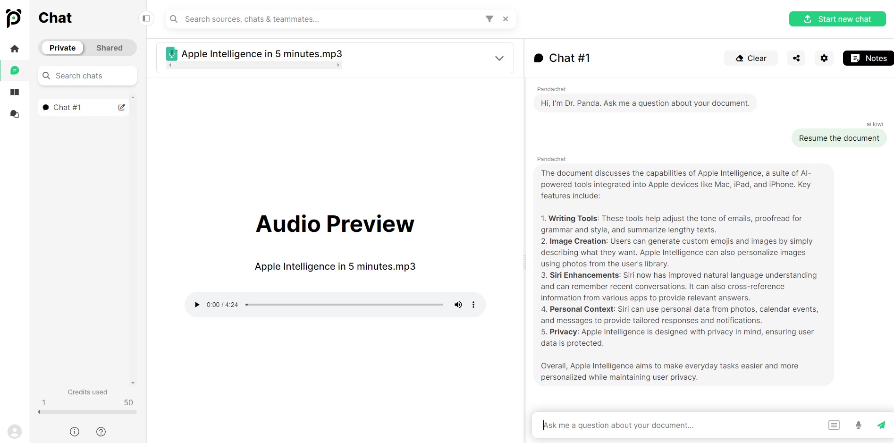Open the user profile avatar
The width and height of the screenshot is (894, 443).
(x=15, y=432)
